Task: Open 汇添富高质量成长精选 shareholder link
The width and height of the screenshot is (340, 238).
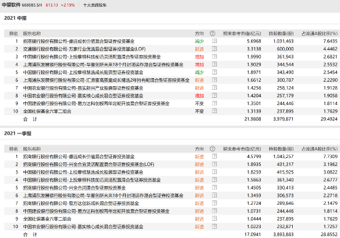Action: pos(106,80)
